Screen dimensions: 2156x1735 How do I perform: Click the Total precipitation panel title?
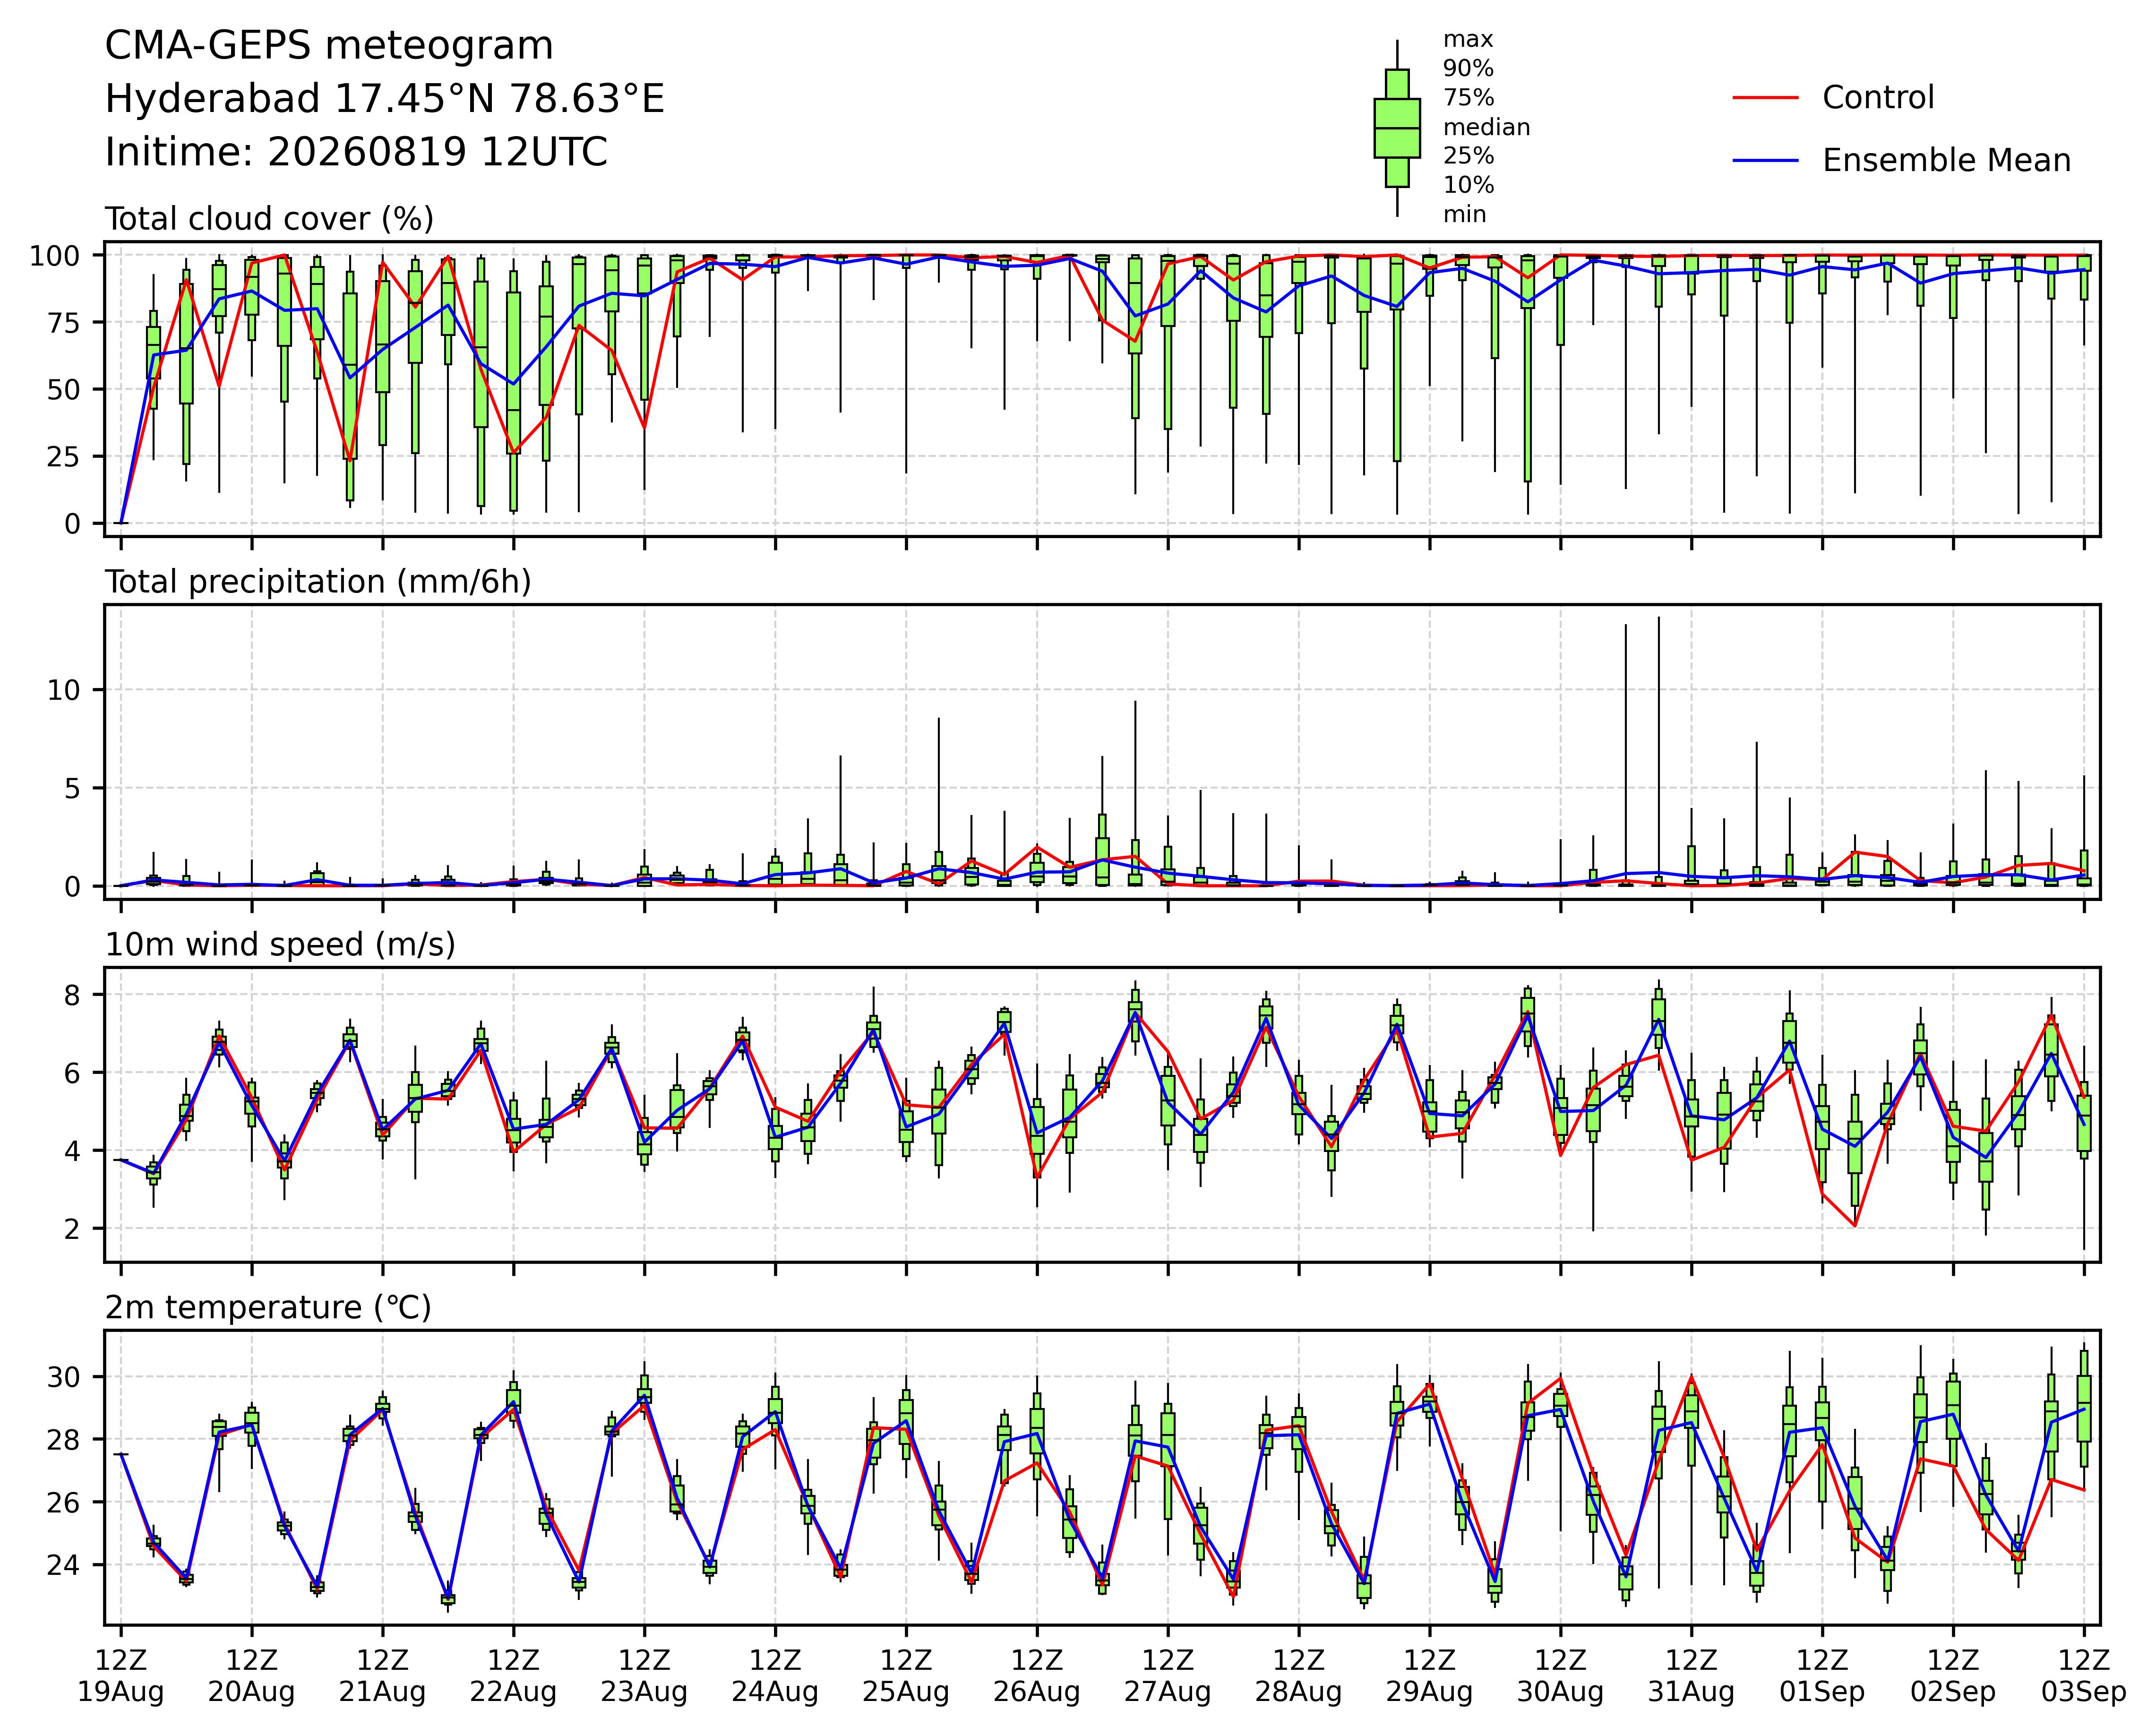tap(318, 583)
